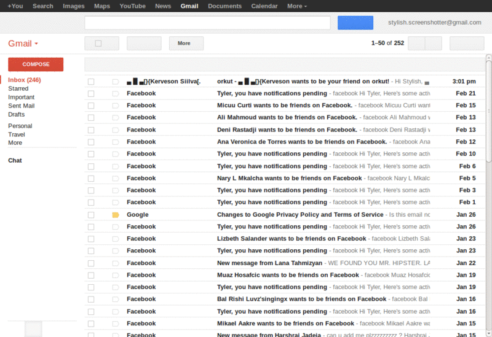The image size is (492, 337).
Task: Toggle importance marker on Jan 26 Facebook notifications email
Action: (x=116, y=227)
